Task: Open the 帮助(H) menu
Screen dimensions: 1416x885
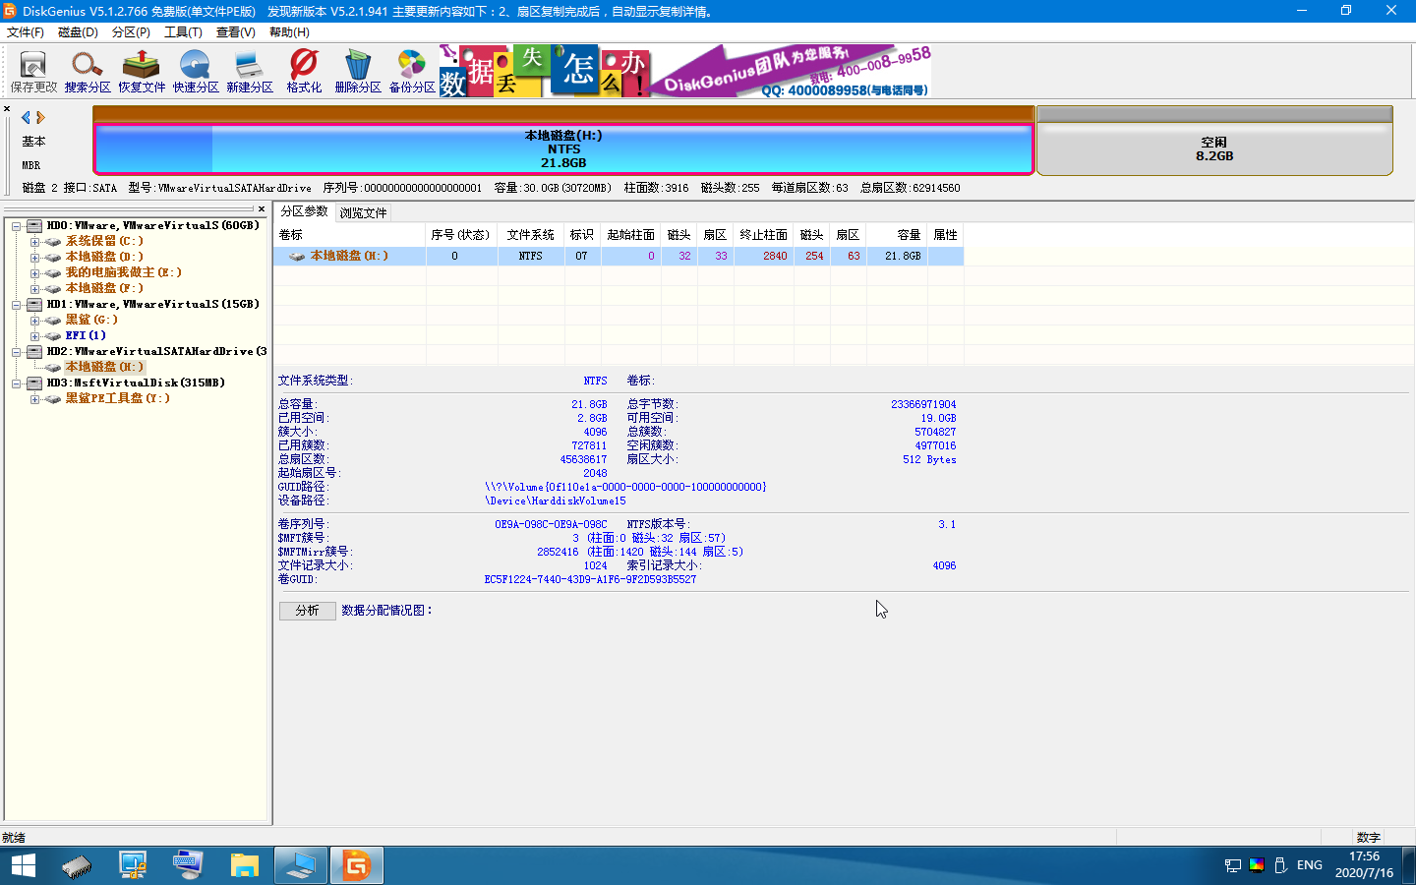Action: 289,32
